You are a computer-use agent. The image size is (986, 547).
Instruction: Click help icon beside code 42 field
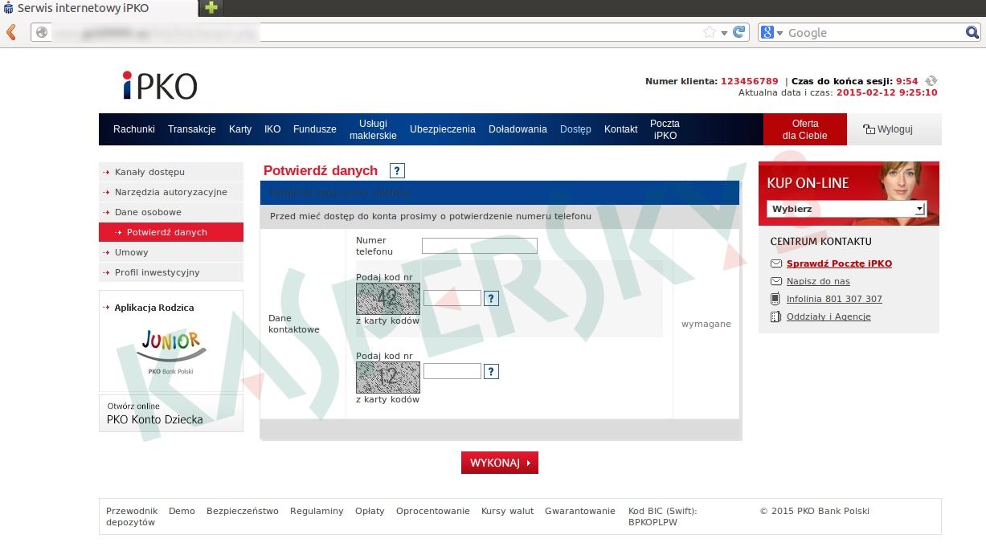492,298
